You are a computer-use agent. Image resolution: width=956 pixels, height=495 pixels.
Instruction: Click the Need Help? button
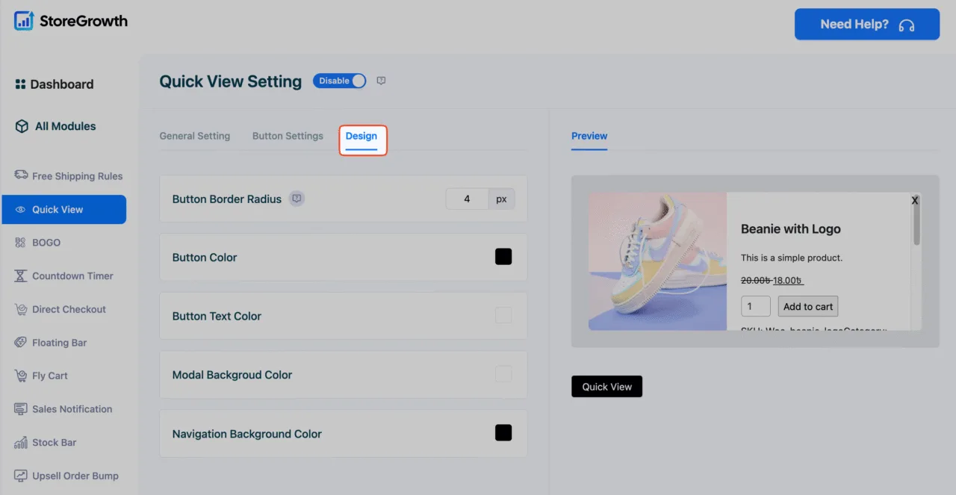866,24
